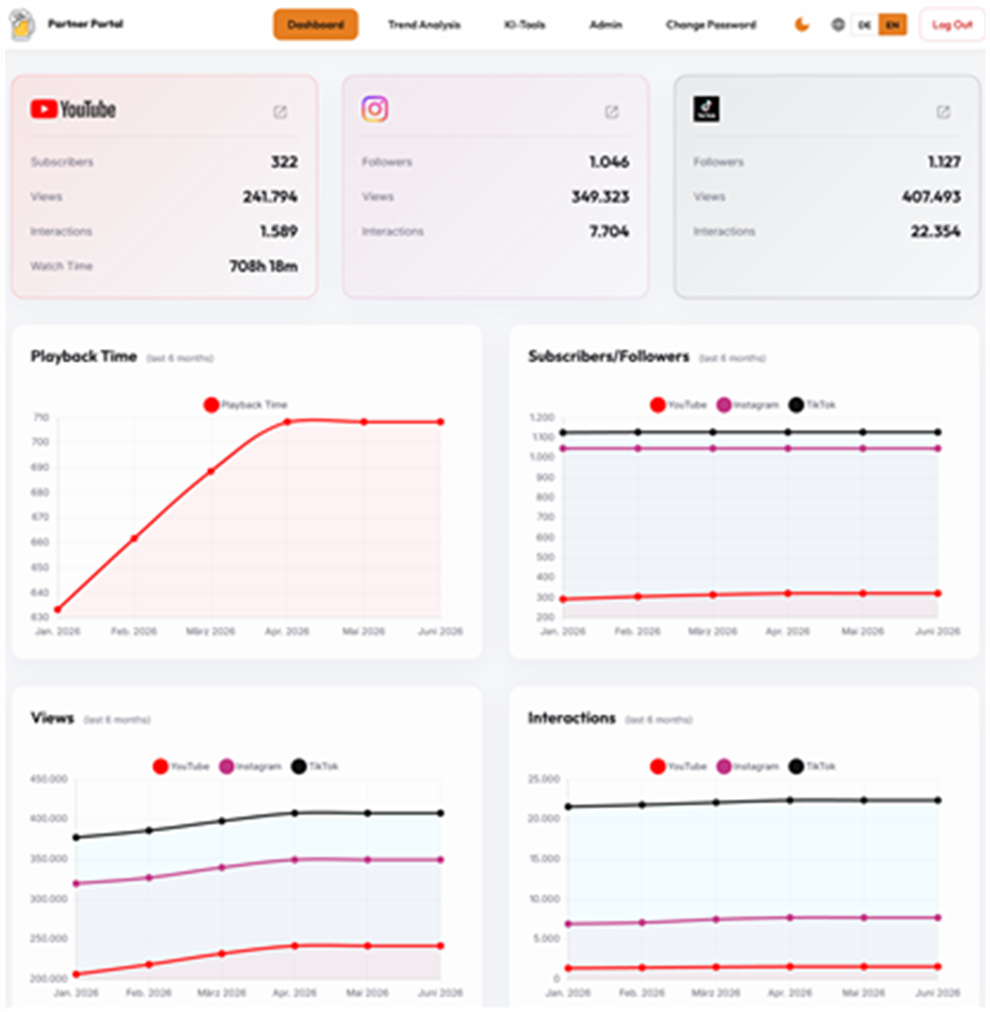This screenshot has height=1012, width=990.
Task: Click the Subscribers label on YouTube card
Action: pos(62,162)
